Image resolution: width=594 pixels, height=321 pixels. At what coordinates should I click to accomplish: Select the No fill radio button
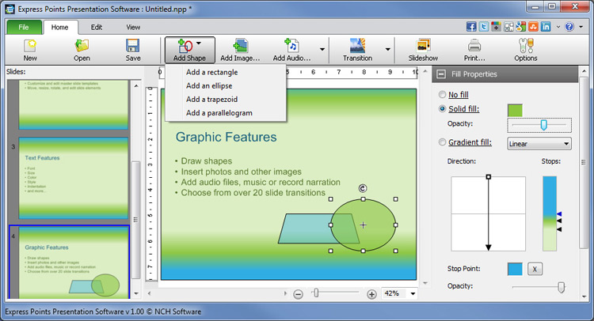coord(442,94)
